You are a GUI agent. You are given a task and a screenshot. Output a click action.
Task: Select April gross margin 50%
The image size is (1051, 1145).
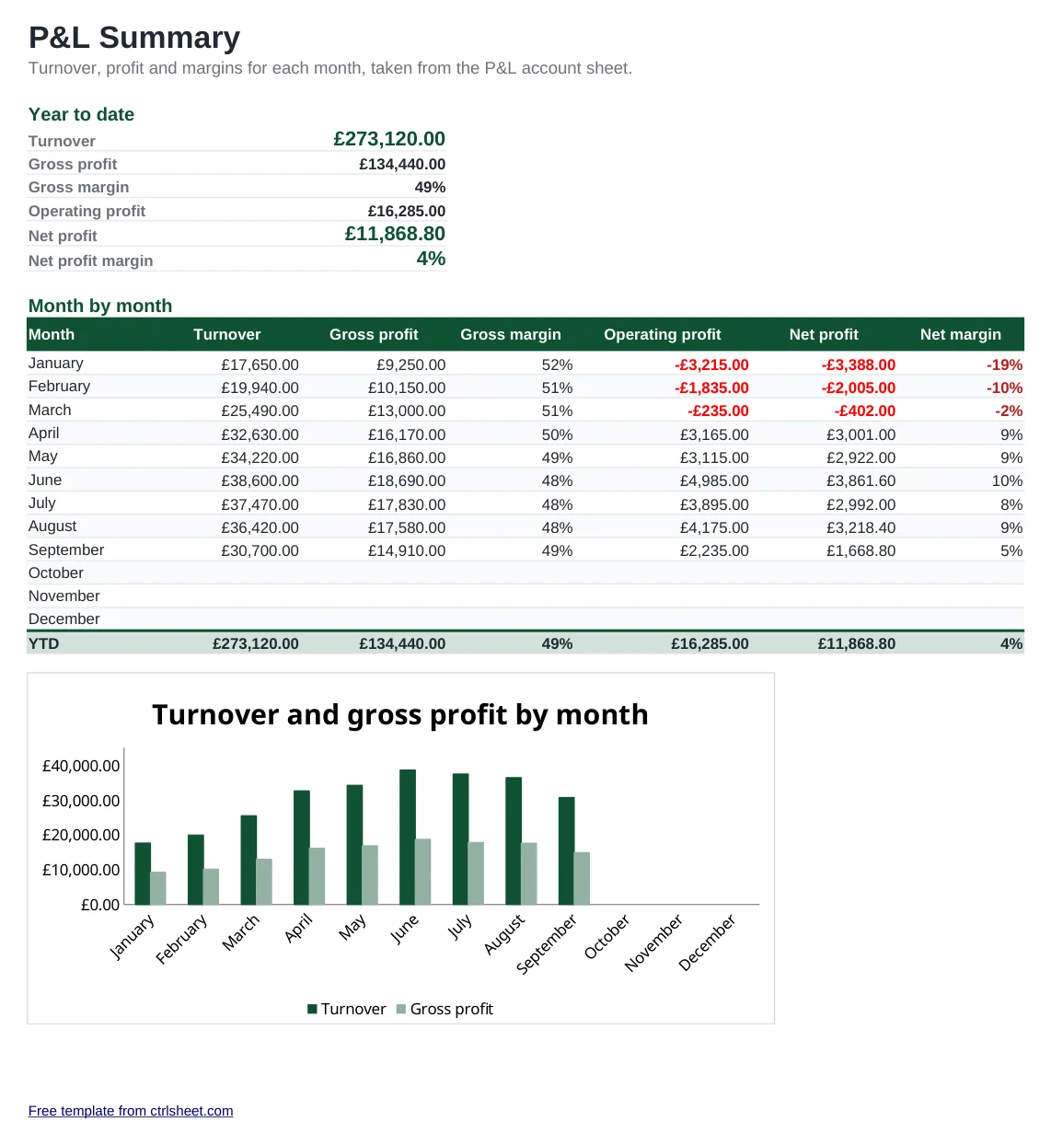tap(557, 434)
